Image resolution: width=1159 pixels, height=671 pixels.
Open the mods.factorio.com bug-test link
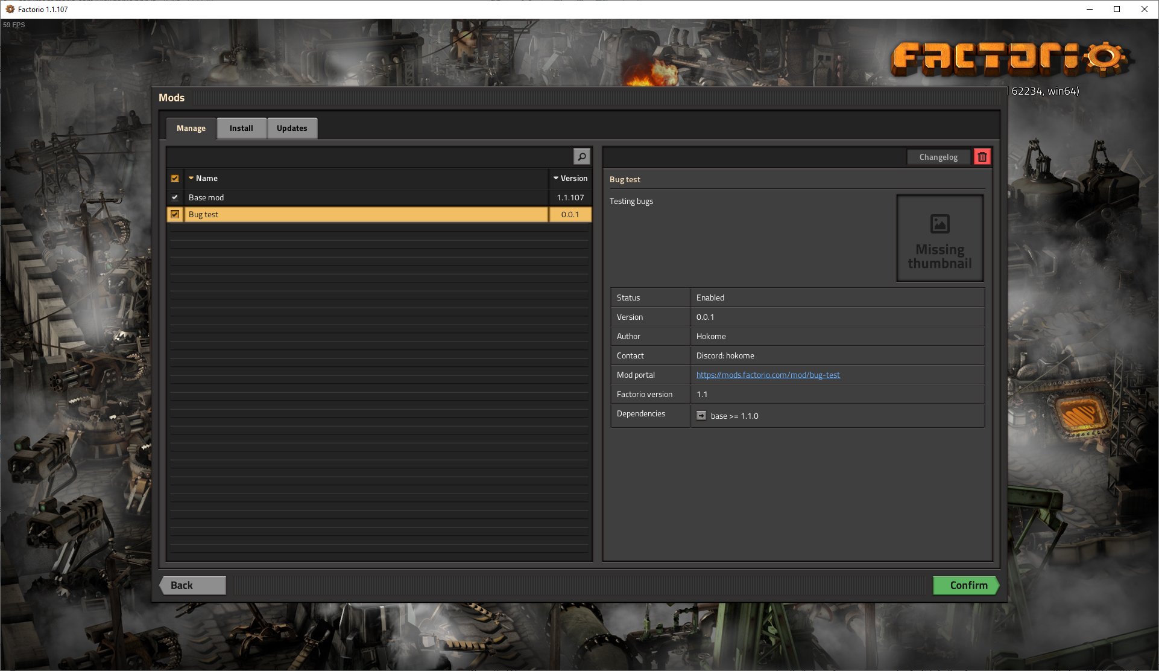pos(768,375)
